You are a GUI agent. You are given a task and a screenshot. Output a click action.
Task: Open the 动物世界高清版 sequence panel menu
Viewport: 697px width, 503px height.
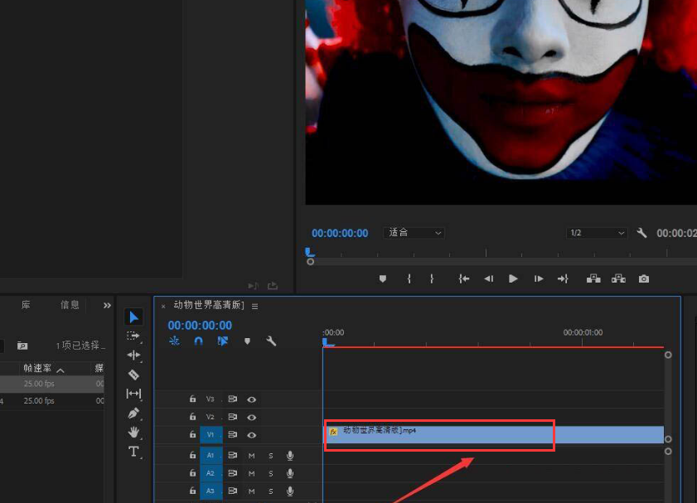click(x=254, y=306)
